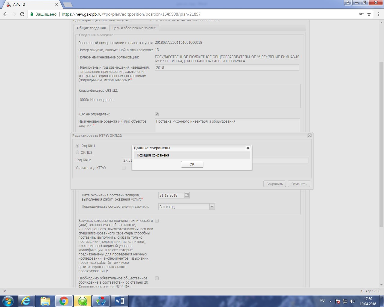This screenshot has height=307, width=384.
Task: Click the browser address bar URL
Action: coord(131,14)
